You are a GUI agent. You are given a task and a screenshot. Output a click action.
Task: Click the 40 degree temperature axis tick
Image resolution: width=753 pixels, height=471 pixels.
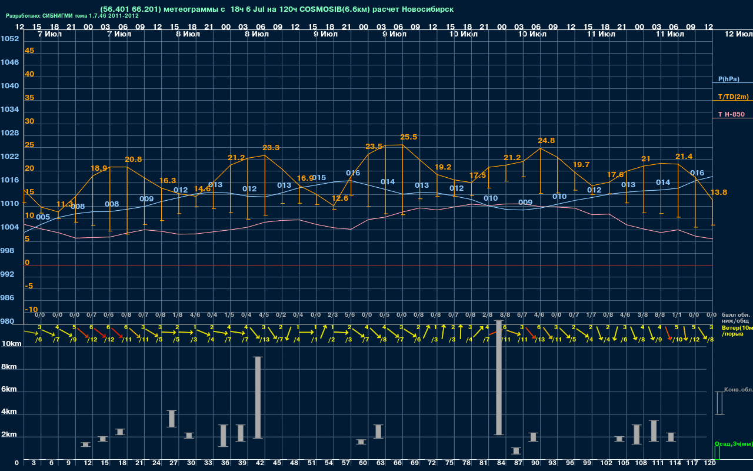(29, 74)
